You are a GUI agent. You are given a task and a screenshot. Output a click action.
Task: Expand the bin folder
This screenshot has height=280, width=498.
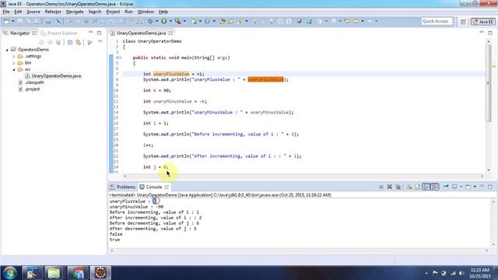(14, 63)
